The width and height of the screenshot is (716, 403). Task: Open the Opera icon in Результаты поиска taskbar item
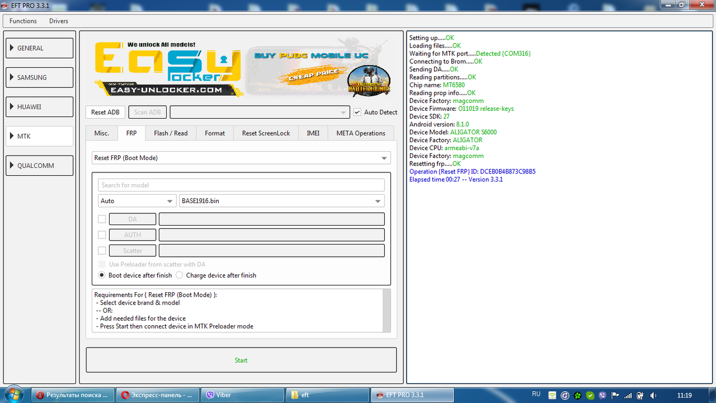coord(40,395)
